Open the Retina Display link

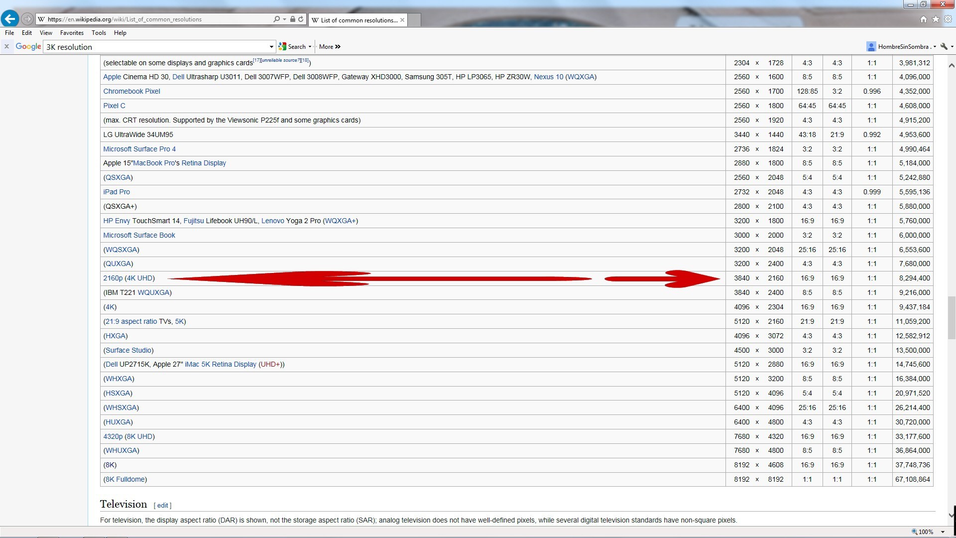(204, 163)
